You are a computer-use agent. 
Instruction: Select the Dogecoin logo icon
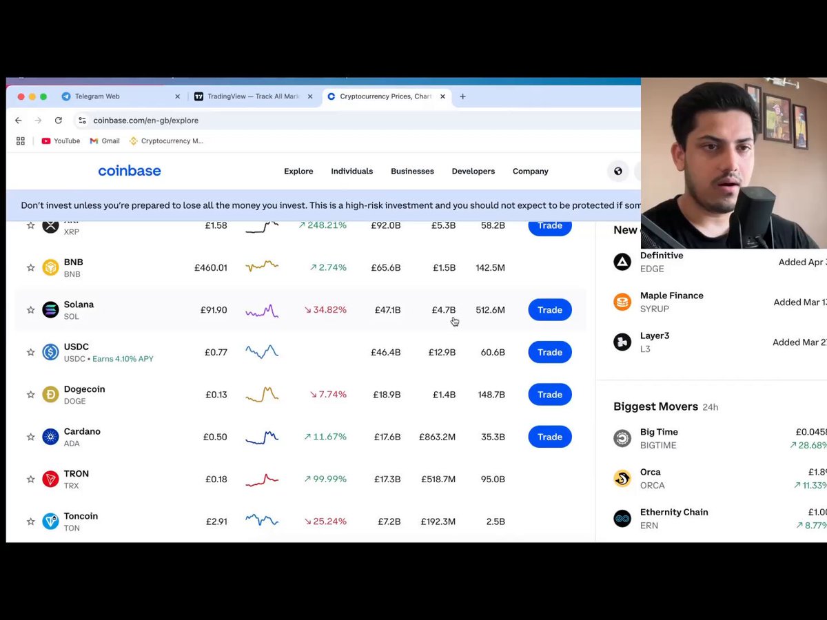pos(50,395)
